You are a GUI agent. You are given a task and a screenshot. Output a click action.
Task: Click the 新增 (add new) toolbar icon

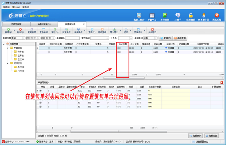point(8,30)
